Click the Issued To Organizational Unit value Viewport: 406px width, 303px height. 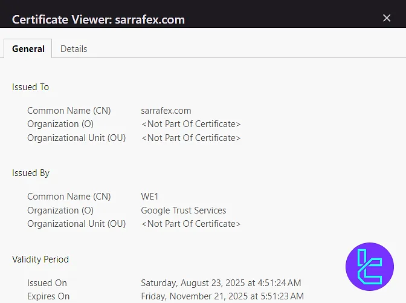(x=191, y=138)
